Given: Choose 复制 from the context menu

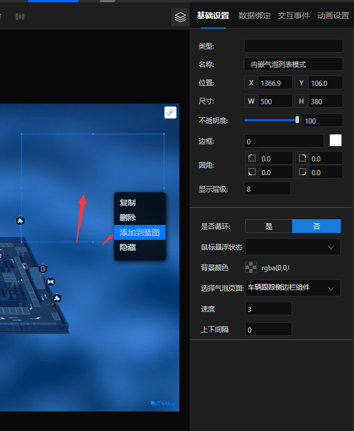Looking at the screenshot, I should pyautogui.click(x=128, y=203).
